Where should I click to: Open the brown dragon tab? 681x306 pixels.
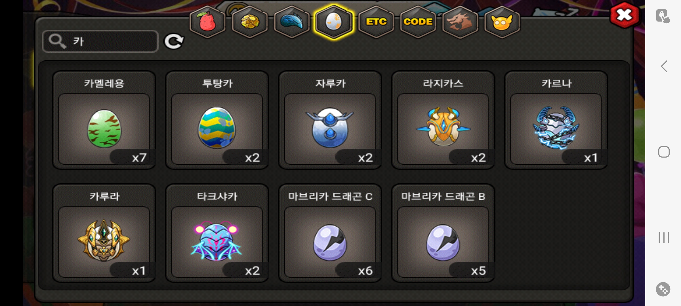click(460, 22)
